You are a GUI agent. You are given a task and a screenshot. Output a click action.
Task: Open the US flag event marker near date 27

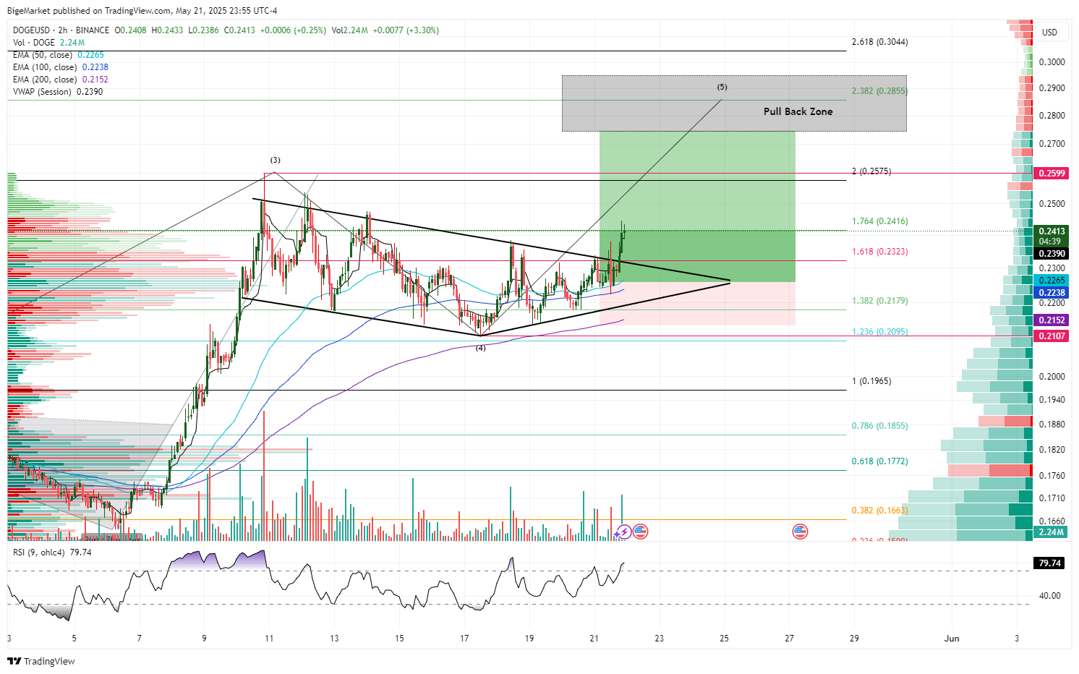(800, 532)
